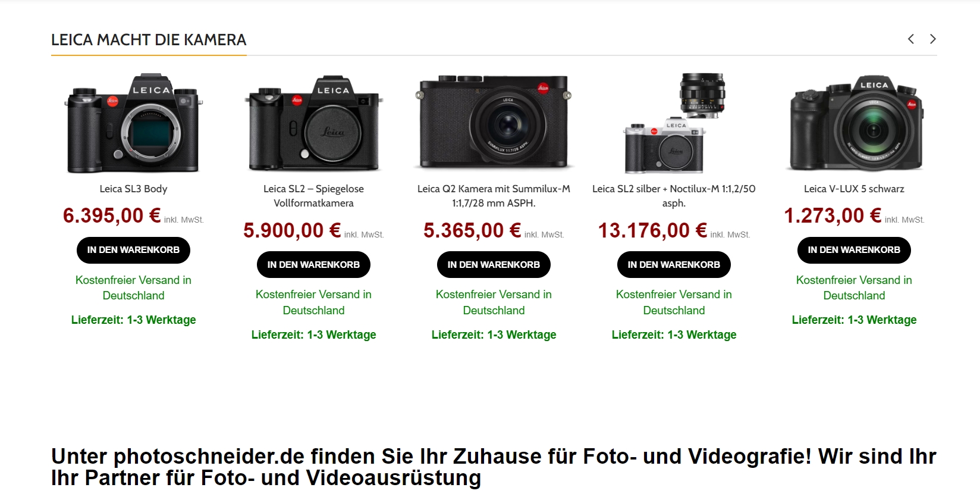Open the Leica SL2 spiegelose camera image

coord(313,123)
